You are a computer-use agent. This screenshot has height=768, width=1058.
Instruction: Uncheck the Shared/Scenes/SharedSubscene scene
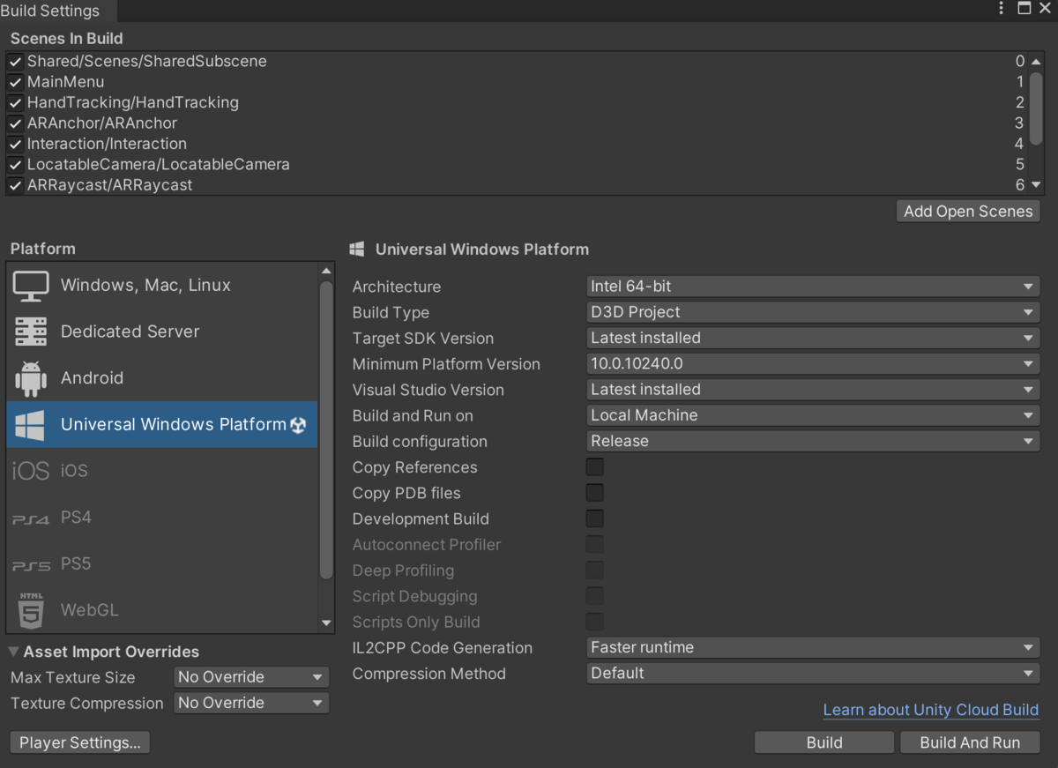click(x=15, y=62)
